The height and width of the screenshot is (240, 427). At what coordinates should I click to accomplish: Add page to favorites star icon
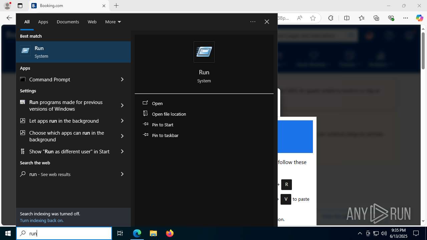pos(313,18)
